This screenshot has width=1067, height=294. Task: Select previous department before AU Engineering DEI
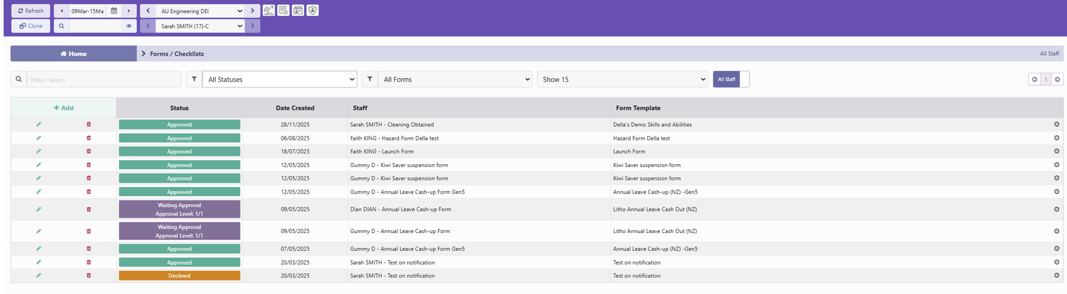point(148,11)
